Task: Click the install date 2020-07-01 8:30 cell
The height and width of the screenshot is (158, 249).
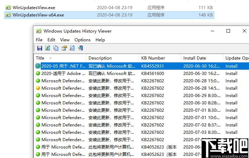Action: point(202,110)
